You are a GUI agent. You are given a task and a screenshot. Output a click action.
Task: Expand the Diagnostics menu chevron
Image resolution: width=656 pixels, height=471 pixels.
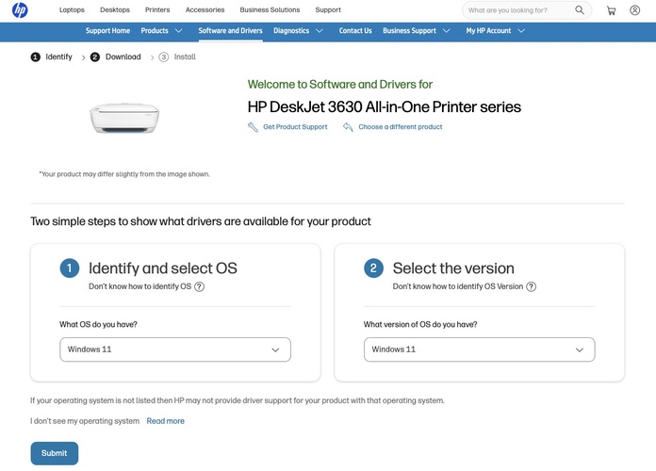click(320, 31)
